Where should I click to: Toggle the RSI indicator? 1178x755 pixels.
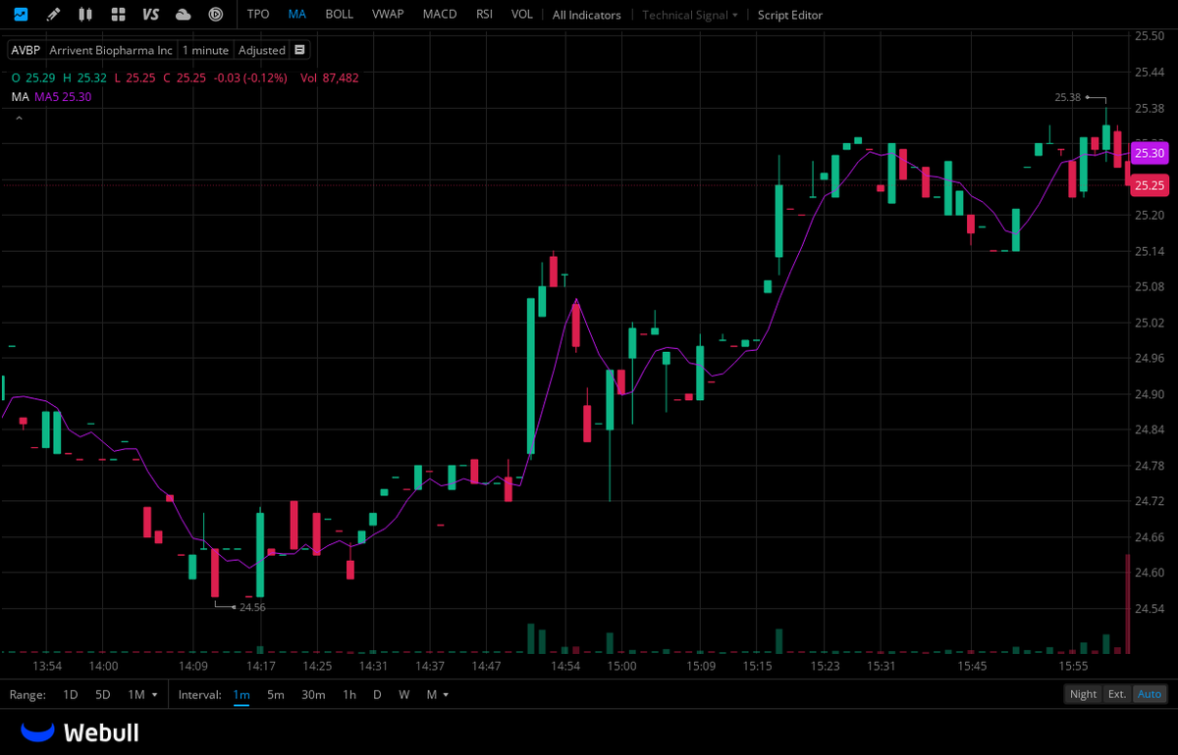point(484,15)
